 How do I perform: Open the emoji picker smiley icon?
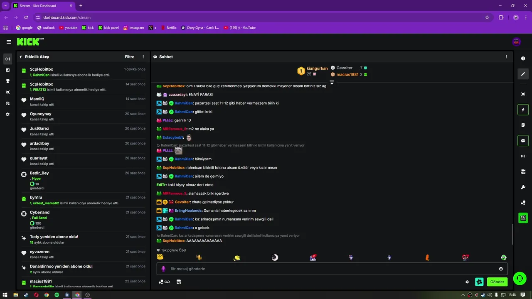tap(501, 269)
